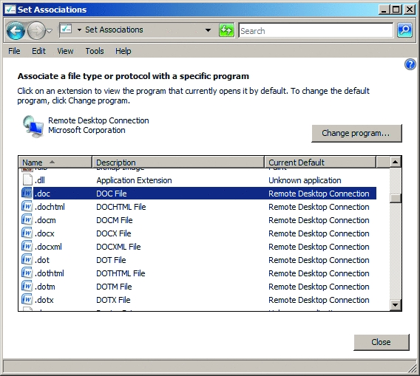
Task: Click the Word icon for .dothtml
Action: [x=27, y=273]
